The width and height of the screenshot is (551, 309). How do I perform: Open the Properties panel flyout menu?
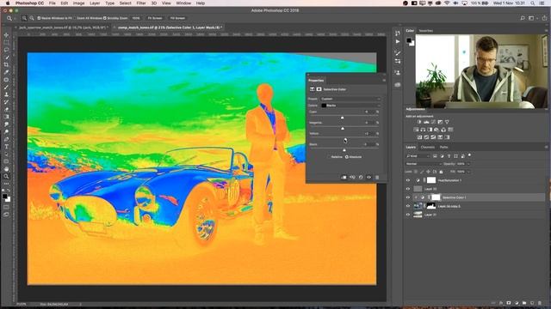click(384, 80)
